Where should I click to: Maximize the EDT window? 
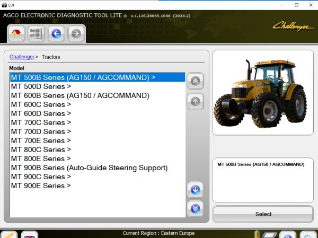(296, 5)
